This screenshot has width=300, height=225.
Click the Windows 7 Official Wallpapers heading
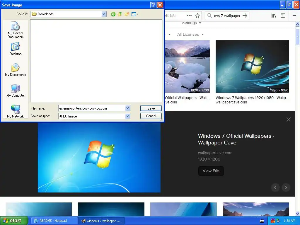[236, 139]
